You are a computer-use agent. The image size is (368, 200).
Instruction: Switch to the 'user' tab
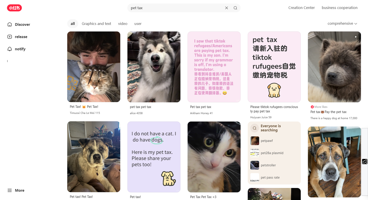(138, 24)
